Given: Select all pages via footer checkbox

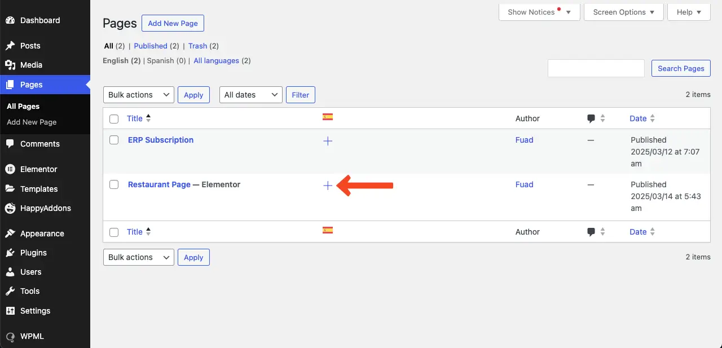Looking at the screenshot, I should click(114, 232).
